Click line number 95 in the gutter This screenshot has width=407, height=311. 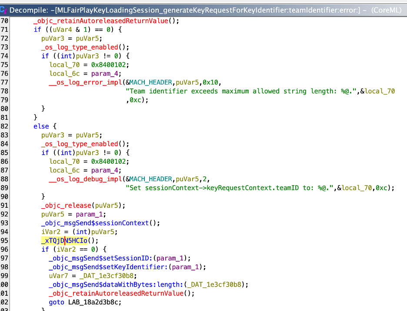(4, 240)
